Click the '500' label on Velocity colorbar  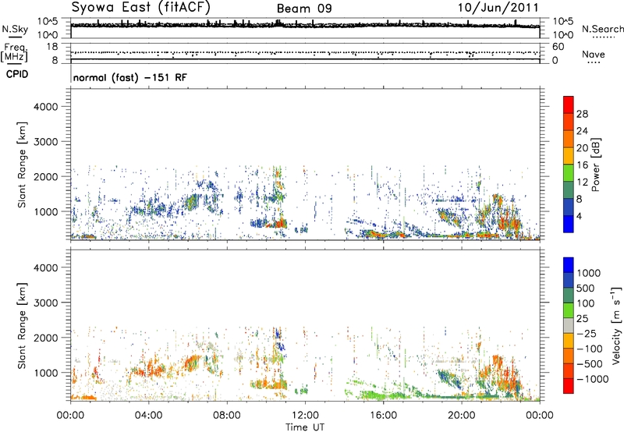[x=586, y=288]
